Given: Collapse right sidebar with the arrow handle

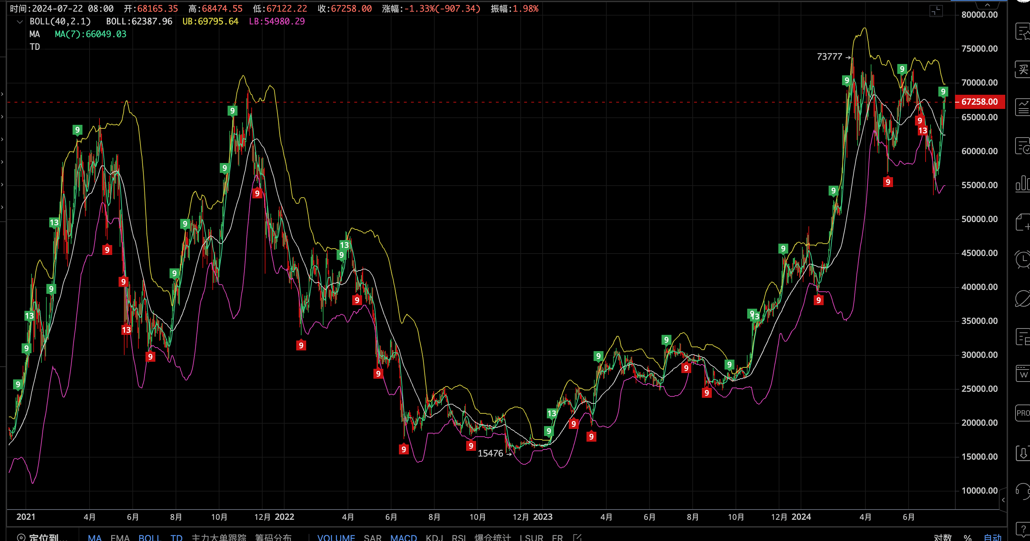Looking at the screenshot, I should pos(1003,500).
